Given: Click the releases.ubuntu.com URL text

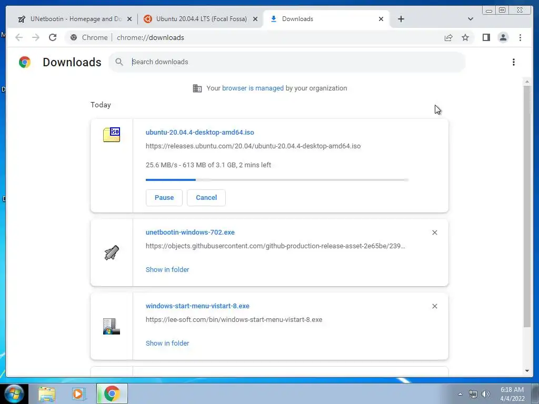Looking at the screenshot, I should [253, 146].
